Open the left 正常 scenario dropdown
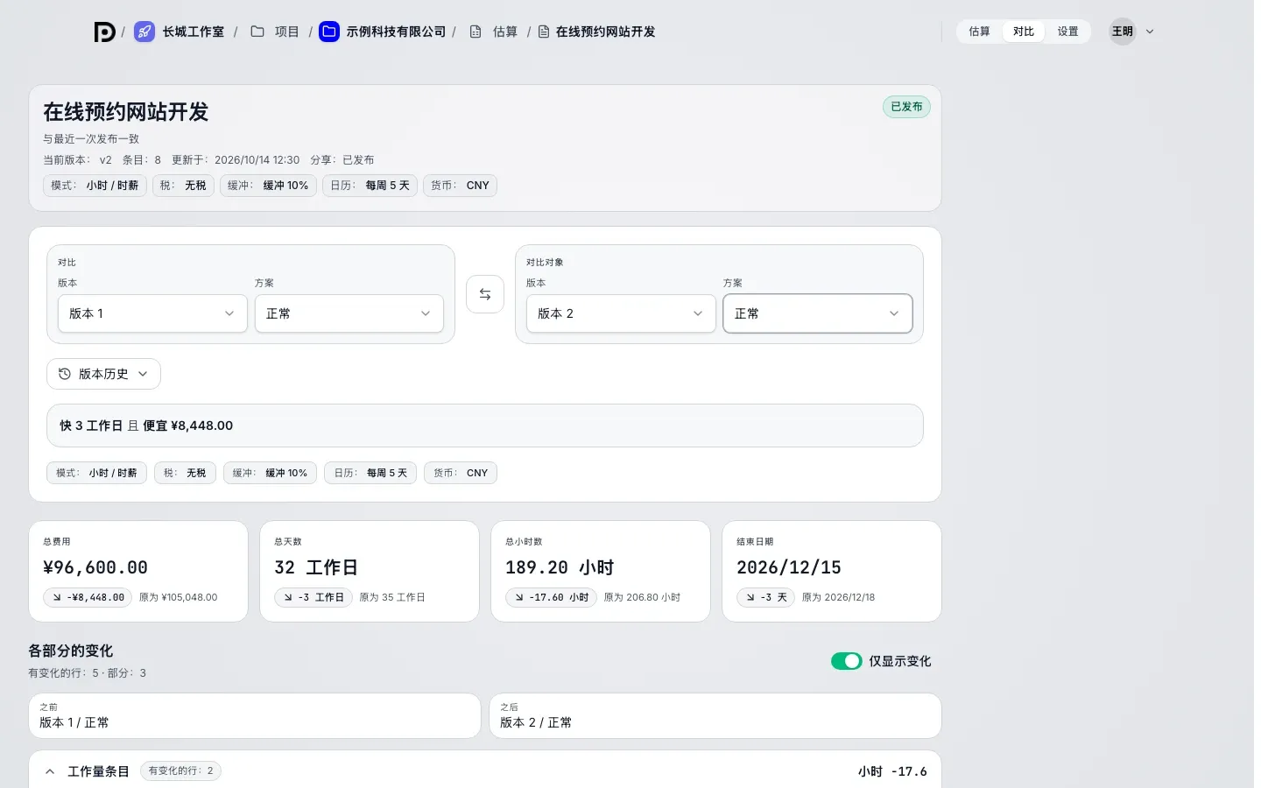Image resolution: width=1261 pixels, height=788 pixels. [349, 313]
